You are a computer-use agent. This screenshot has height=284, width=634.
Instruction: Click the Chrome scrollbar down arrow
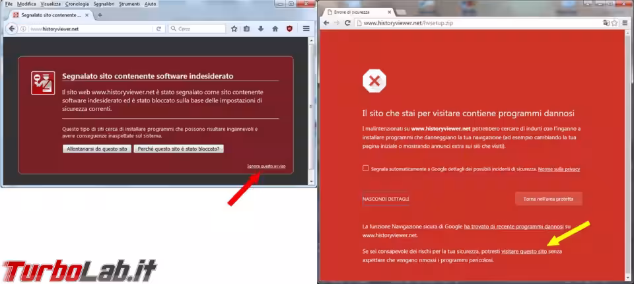point(627,277)
